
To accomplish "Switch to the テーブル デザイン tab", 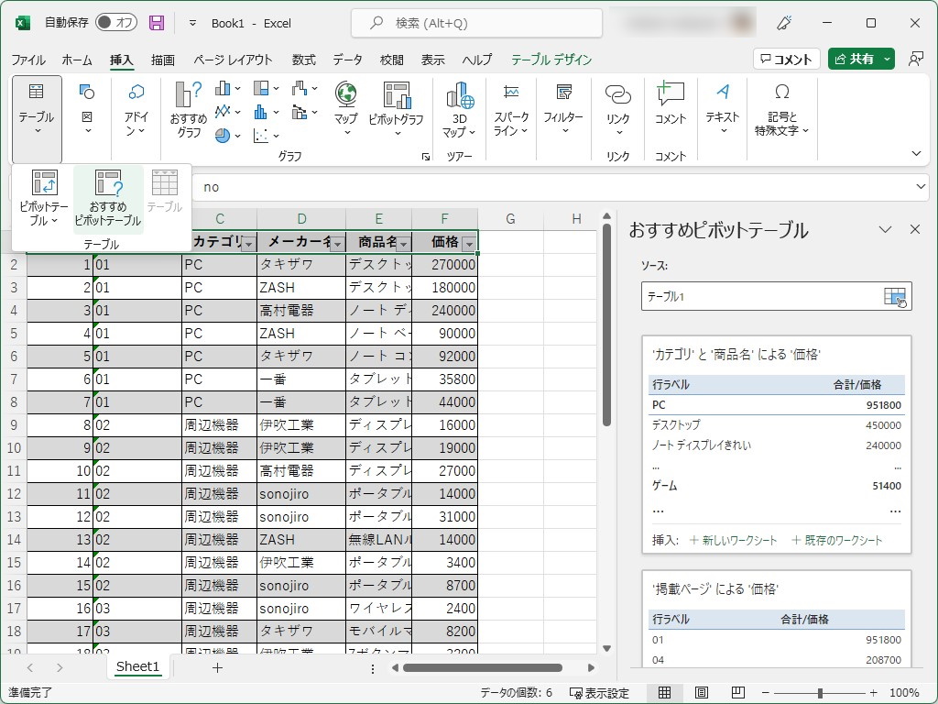I will coord(551,60).
